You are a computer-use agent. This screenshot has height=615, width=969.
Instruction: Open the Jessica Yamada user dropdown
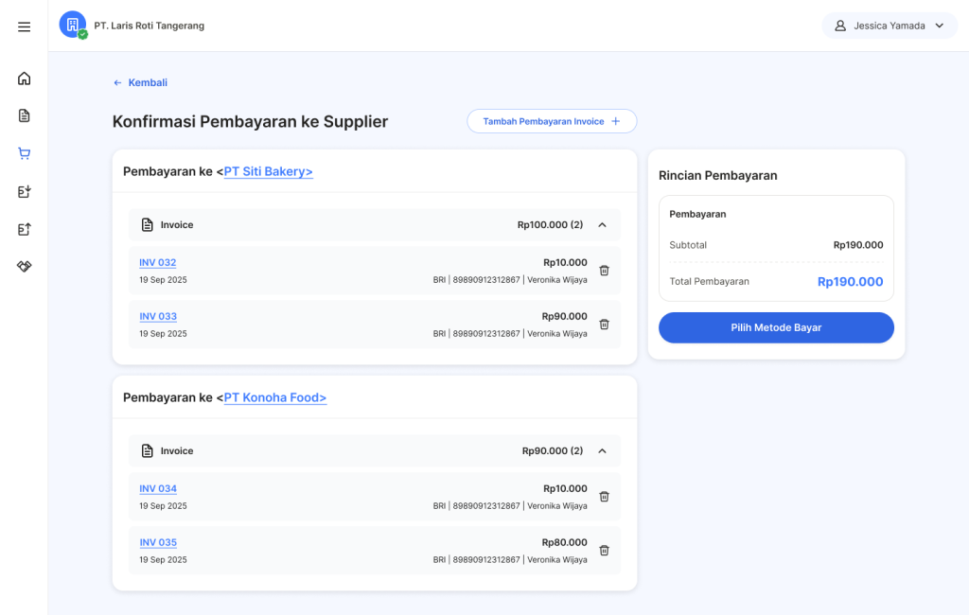point(890,26)
